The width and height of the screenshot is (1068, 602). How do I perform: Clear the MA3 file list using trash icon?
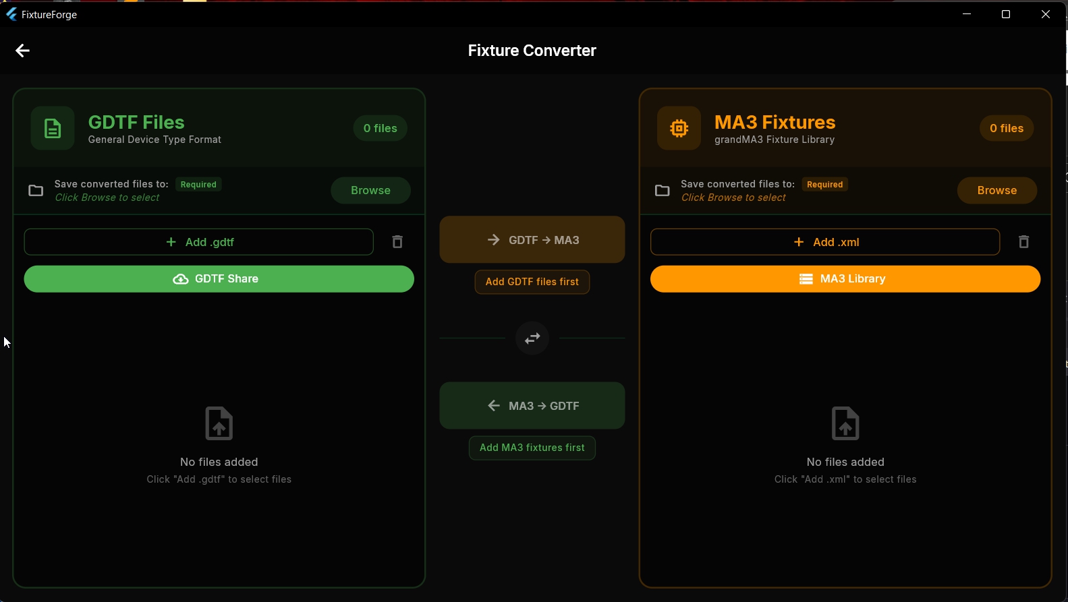click(x=1023, y=241)
